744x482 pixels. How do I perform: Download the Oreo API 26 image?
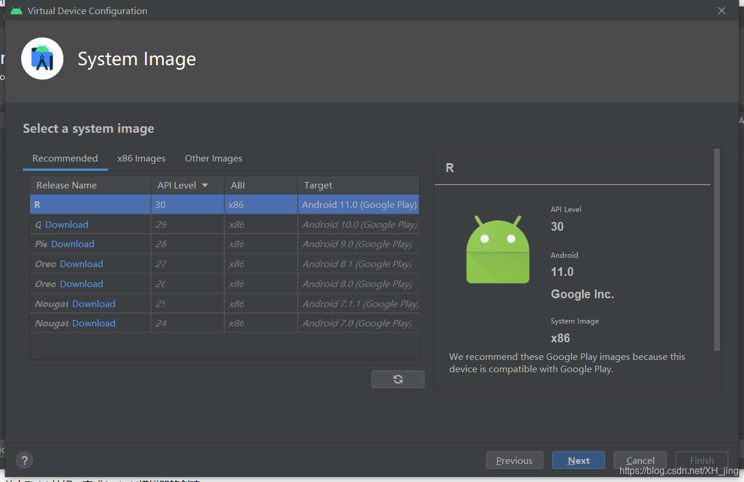pyautogui.click(x=82, y=284)
